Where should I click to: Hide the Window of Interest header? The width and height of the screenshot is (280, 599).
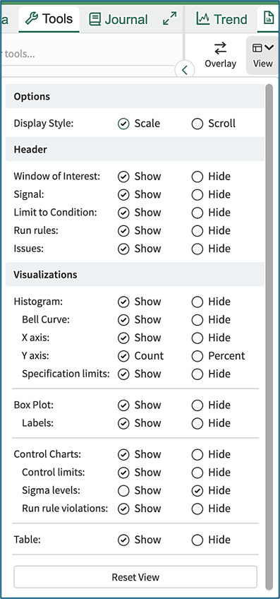coord(211,177)
